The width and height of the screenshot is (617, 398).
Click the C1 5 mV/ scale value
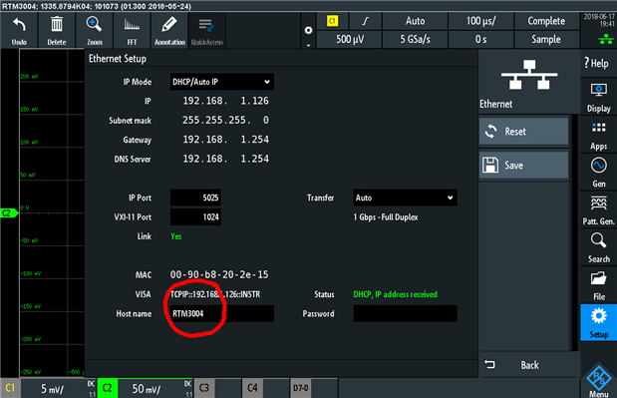click(x=52, y=389)
